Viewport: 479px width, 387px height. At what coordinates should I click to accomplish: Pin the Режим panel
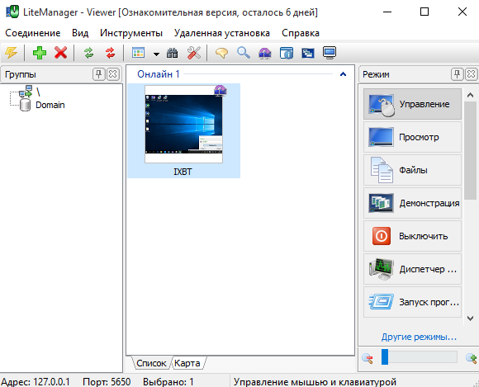(457, 74)
